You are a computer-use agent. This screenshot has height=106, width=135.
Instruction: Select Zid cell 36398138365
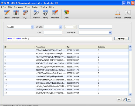(73, 86)
